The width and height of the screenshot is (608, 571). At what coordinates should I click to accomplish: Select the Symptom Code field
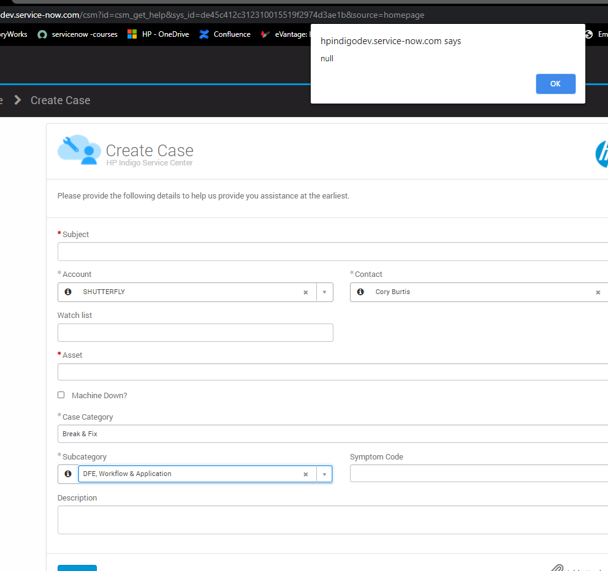point(478,474)
